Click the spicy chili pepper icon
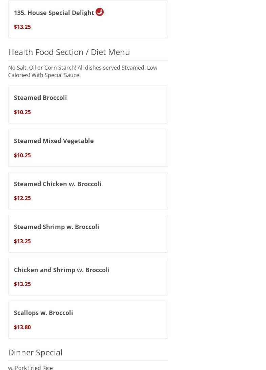This screenshot has width=266, height=370. [100, 12]
